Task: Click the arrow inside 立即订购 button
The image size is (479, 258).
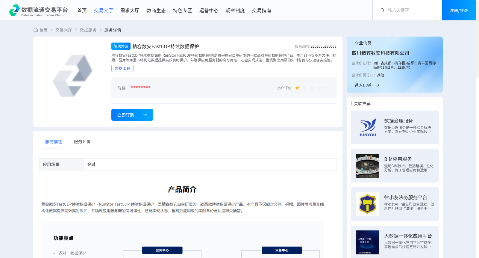Action: tap(145, 115)
